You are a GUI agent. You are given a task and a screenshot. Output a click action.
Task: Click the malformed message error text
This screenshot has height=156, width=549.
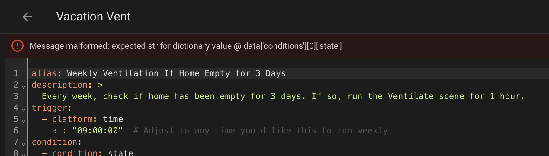point(185,46)
